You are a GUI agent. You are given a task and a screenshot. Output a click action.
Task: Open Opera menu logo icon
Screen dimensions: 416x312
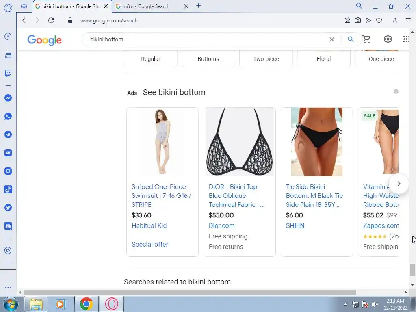8,8
